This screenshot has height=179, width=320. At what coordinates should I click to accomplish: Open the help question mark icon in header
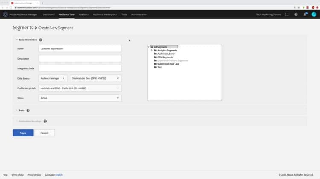296,14
